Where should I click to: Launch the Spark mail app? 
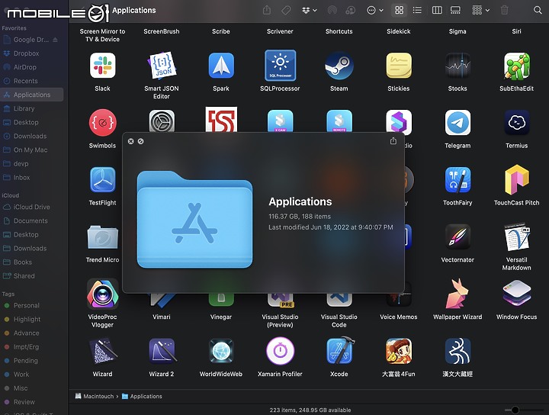pos(221,66)
